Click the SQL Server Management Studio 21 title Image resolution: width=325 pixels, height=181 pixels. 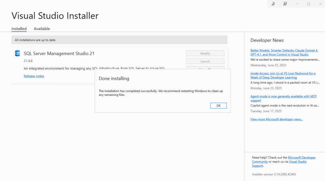[59, 53]
